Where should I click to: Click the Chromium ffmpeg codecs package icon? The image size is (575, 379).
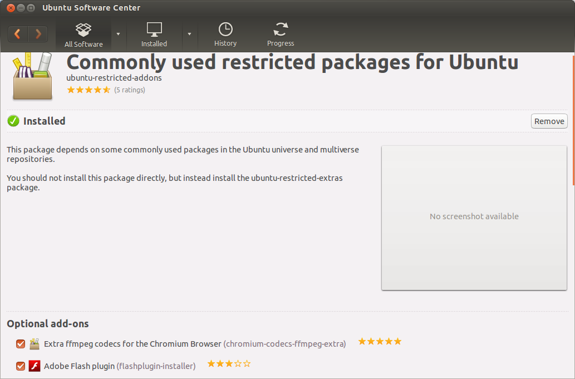35,343
